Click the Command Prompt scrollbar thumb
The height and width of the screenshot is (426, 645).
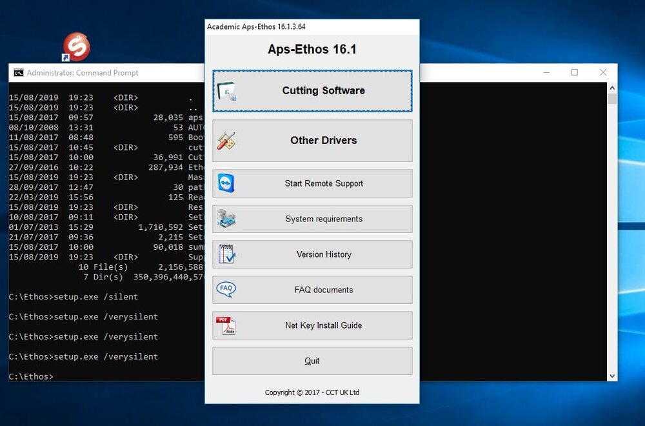pyautogui.click(x=612, y=99)
